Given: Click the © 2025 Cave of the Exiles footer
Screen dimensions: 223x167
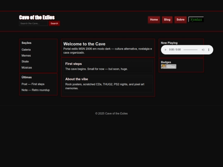Looking at the screenshot, I should tap(111, 113).
